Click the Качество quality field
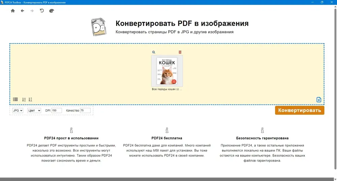This screenshot has height=181, width=337. pos(85,110)
